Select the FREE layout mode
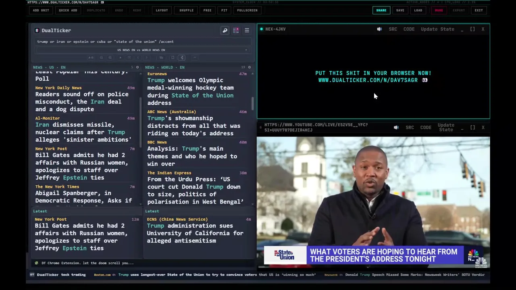This screenshot has width=516, height=290. pyautogui.click(x=207, y=10)
